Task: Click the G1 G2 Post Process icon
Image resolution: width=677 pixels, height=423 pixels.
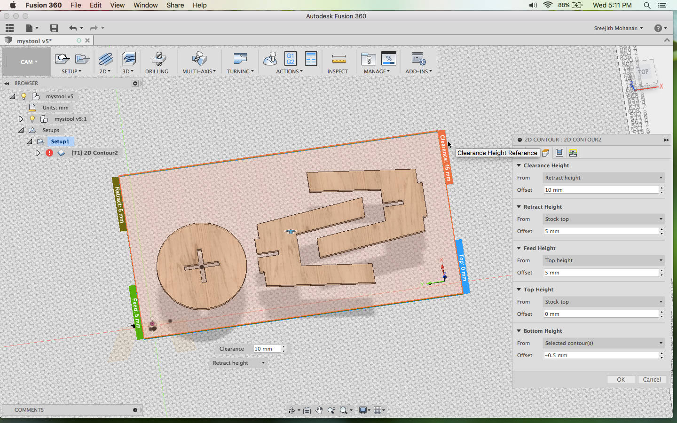Action: click(x=291, y=59)
